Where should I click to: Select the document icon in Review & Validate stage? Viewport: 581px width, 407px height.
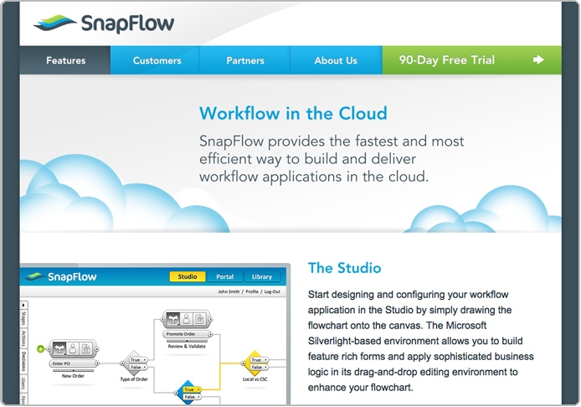(199, 319)
